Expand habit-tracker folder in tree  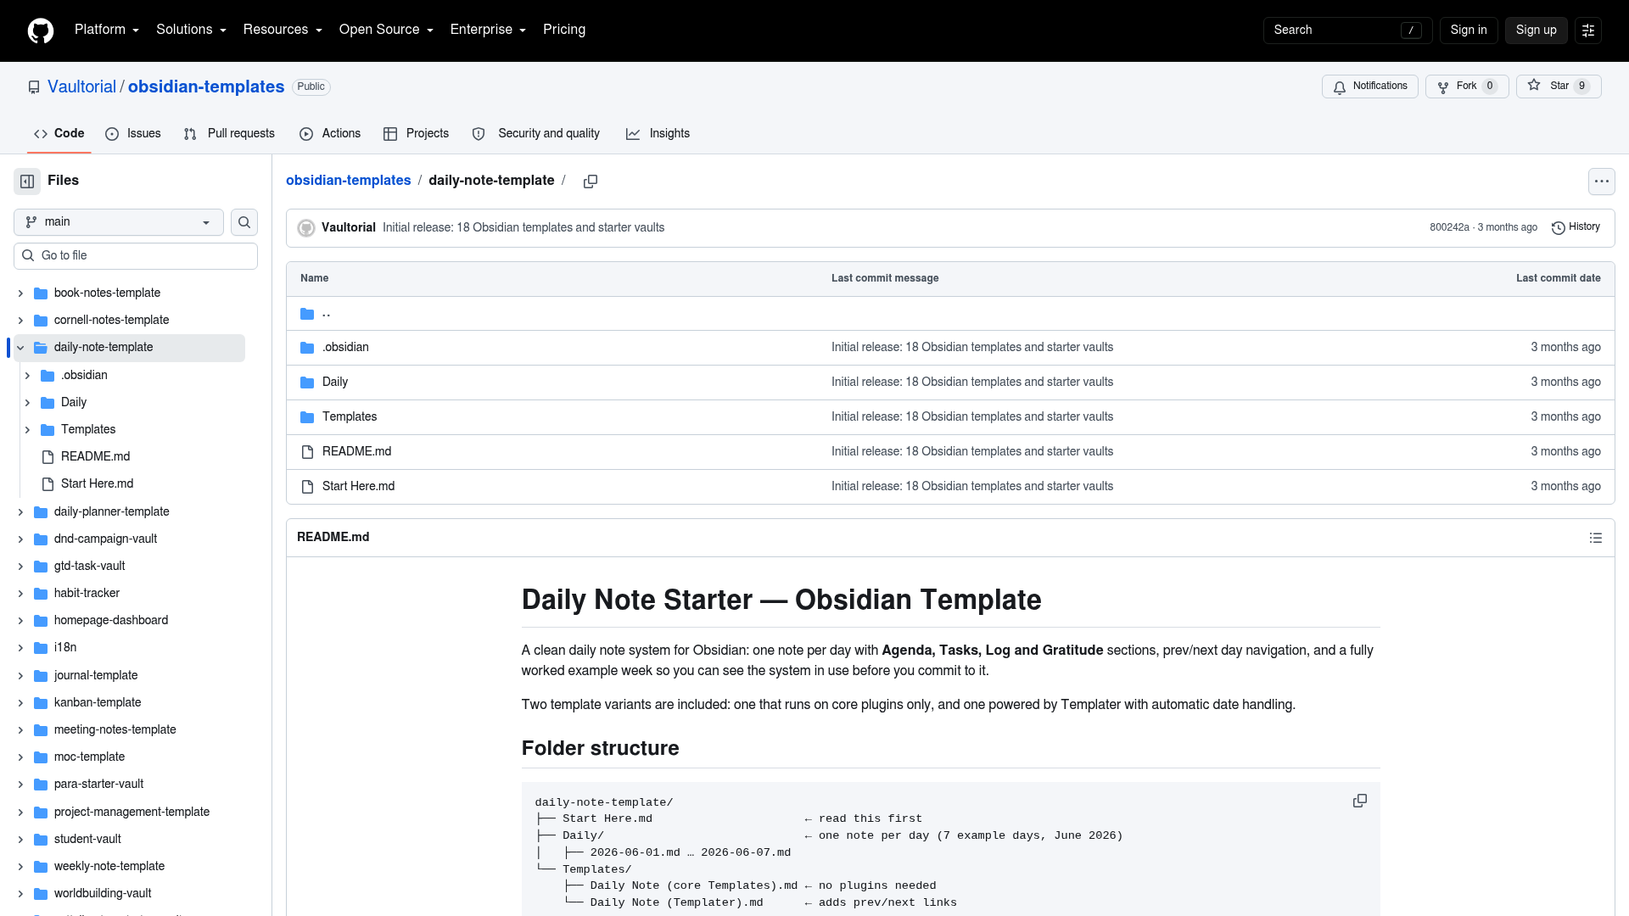(x=20, y=594)
